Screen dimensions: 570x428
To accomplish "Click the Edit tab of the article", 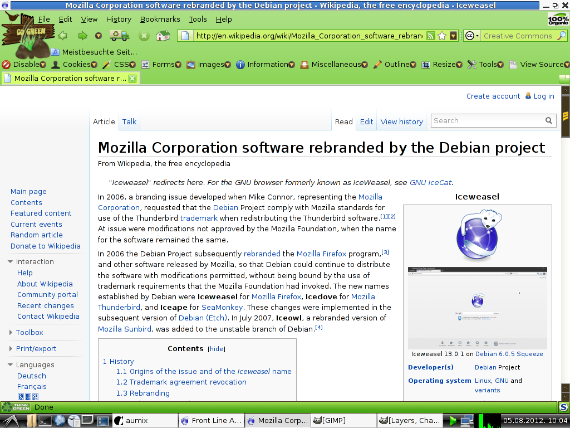I will click(366, 121).
